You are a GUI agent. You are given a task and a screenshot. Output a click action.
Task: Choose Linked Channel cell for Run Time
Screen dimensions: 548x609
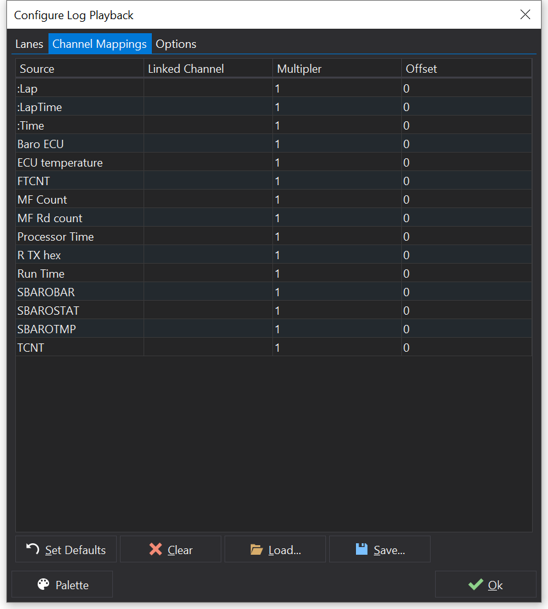pos(208,274)
